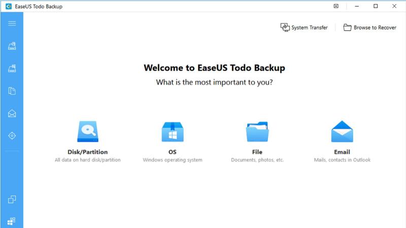The height and width of the screenshot is (228, 406).
Task: Choose the OS backup label
Action: pos(173,152)
